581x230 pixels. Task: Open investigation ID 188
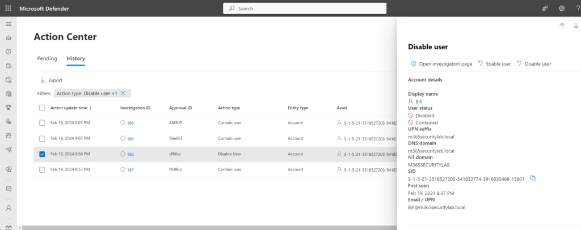click(130, 123)
